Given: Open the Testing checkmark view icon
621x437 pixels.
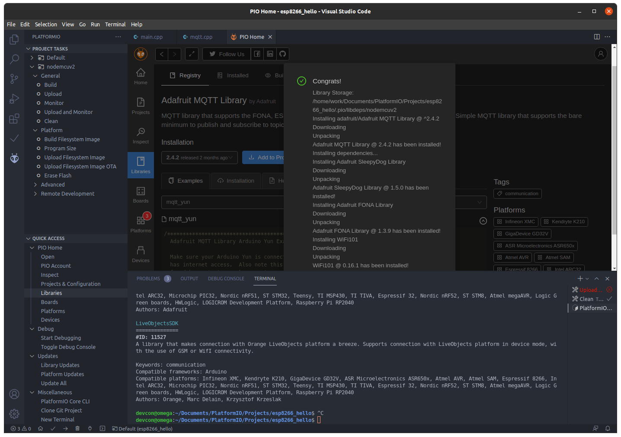Looking at the screenshot, I should click(14, 138).
